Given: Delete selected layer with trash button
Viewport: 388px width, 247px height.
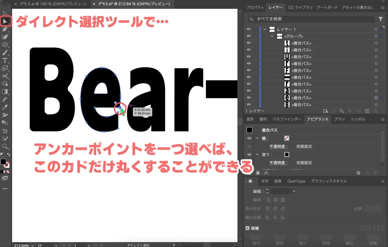Looking at the screenshot, I should tap(376, 110).
